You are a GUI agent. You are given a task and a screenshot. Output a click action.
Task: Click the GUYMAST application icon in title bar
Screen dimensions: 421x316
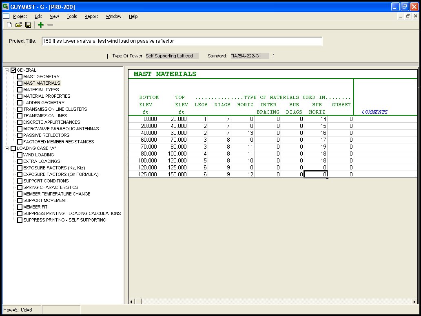pyautogui.click(x=6, y=7)
